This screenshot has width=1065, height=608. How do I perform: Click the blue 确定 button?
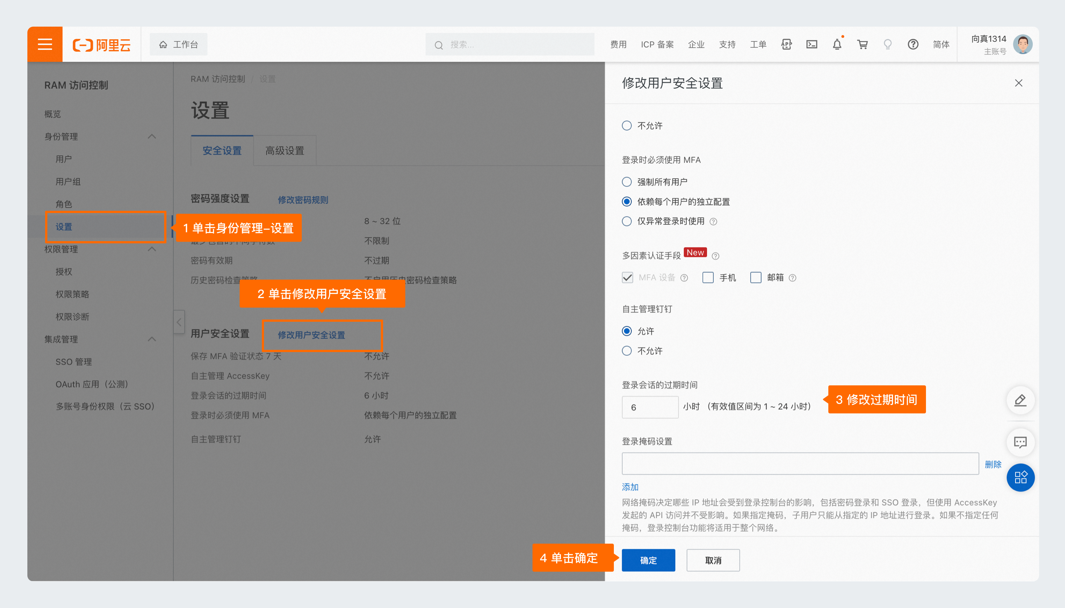click(648, 560)
